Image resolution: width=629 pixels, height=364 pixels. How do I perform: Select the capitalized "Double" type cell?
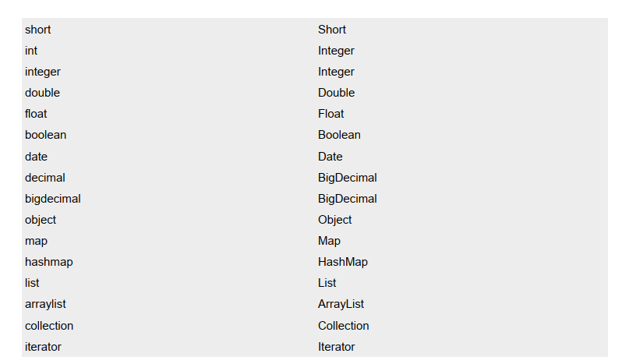tap(337, 93)
